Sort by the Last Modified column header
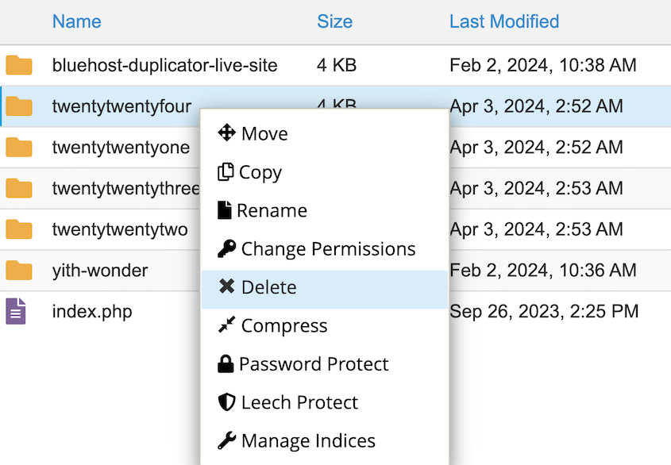The width and height of the screenshot is (671, 465). (504, 21)
